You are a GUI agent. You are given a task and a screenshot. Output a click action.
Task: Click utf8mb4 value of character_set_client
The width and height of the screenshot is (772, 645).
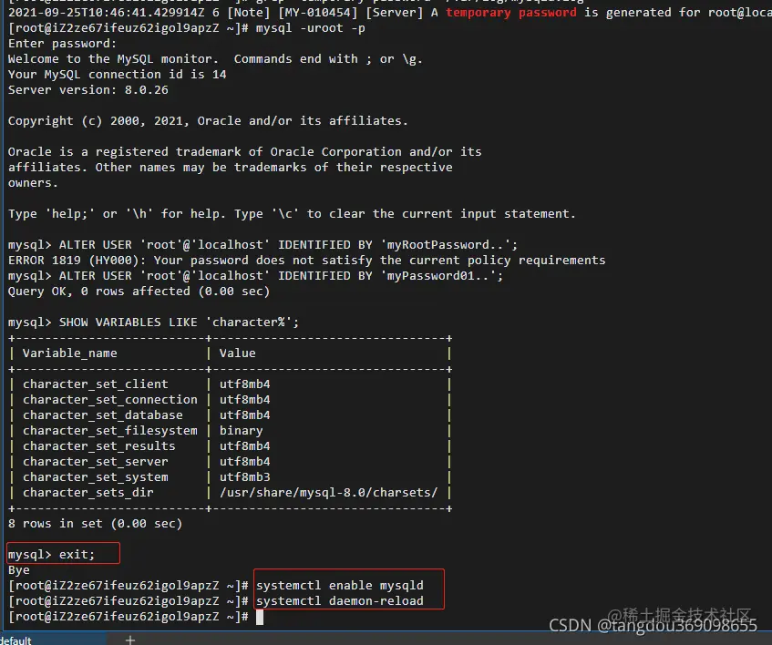coord(244,384)
